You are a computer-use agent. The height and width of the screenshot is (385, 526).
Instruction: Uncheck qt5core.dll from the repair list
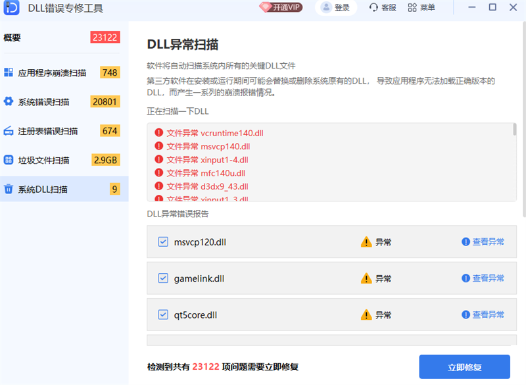point(163,315)
